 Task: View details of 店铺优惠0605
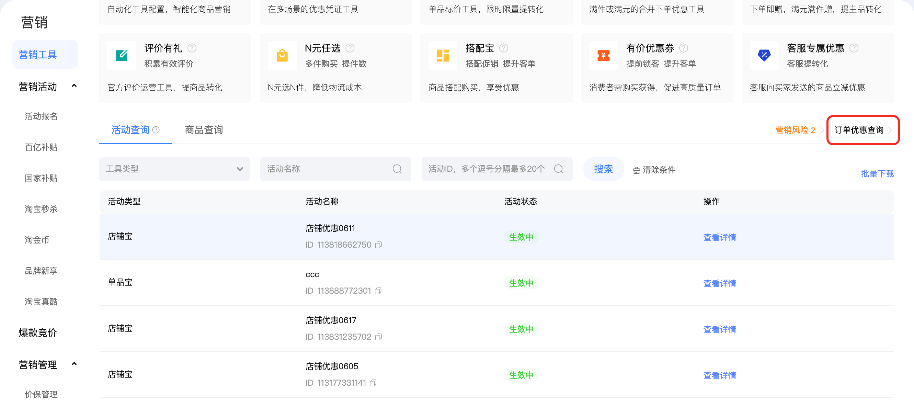720,375
